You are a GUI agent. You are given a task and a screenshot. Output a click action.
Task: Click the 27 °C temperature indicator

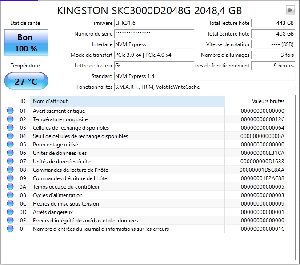(26, 82)
